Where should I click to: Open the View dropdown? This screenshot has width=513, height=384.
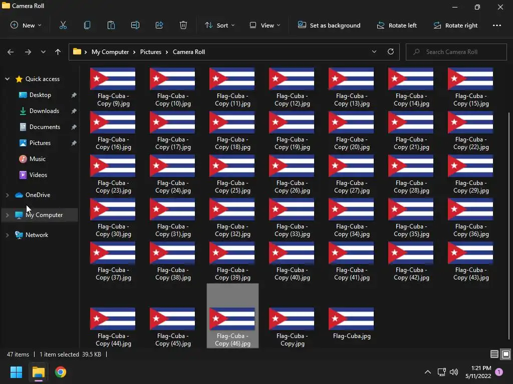tap(265, 25)
